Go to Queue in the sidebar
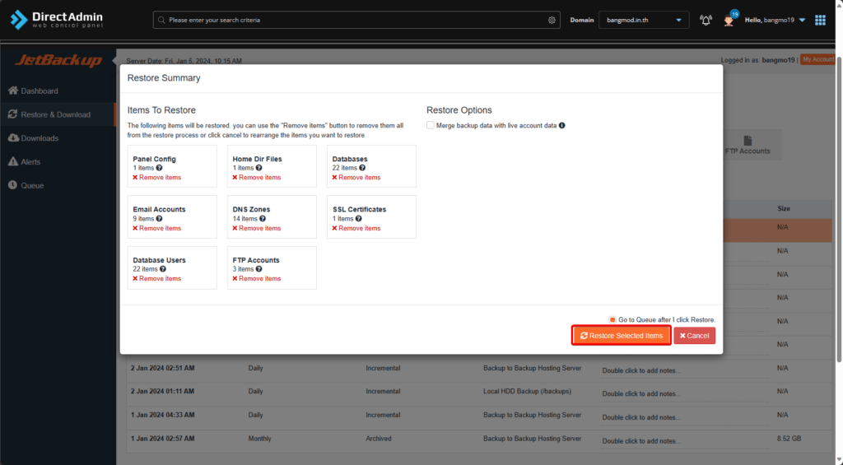Image resolution: width=843 pixels, height=465 pixels. click(x=32, y=185)
